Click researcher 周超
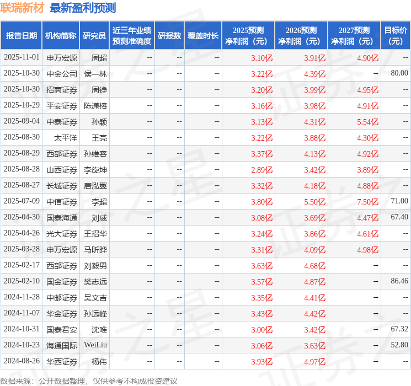 pyautogui.click(x=99, y=58)
